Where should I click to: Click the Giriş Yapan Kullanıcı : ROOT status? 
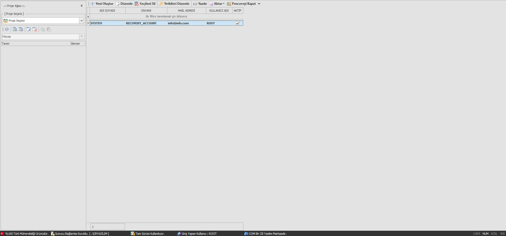pos(199,234)
